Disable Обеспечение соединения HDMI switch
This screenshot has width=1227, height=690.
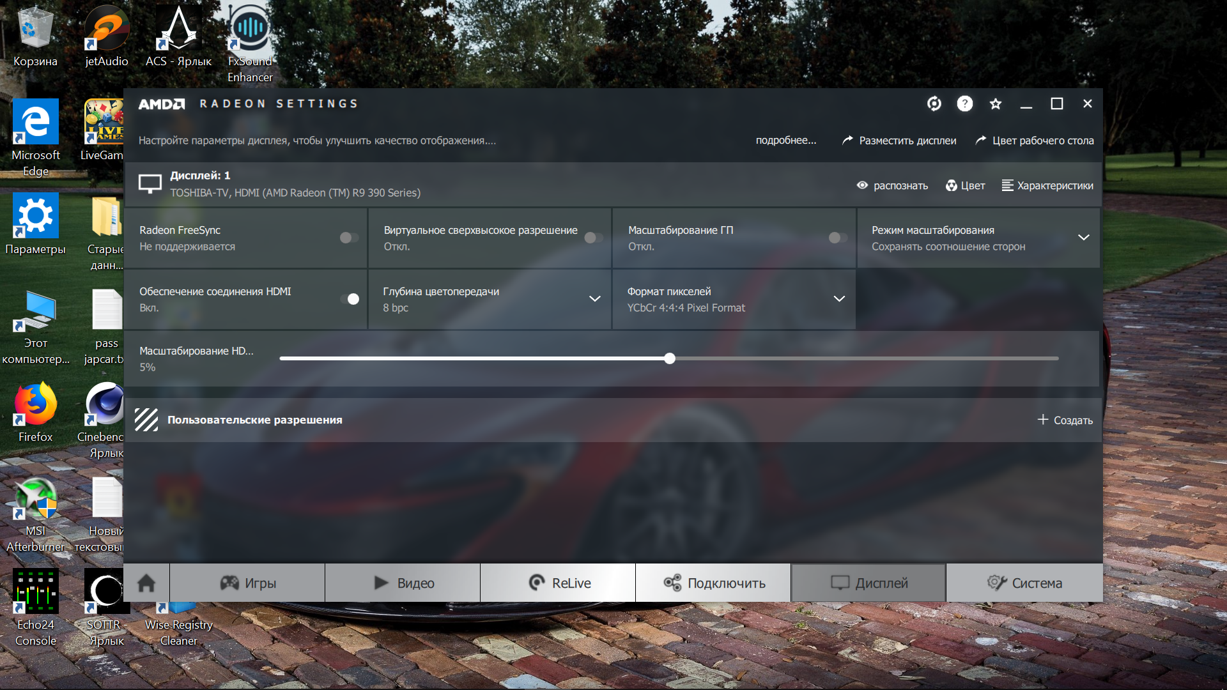click(x=350, y=299)
